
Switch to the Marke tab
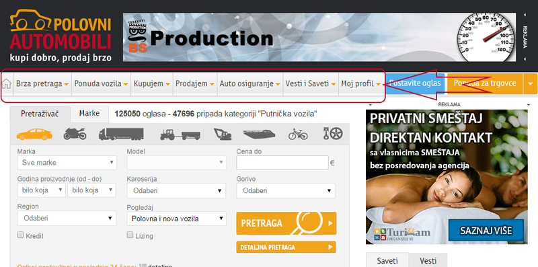click(x=89, y=114)
